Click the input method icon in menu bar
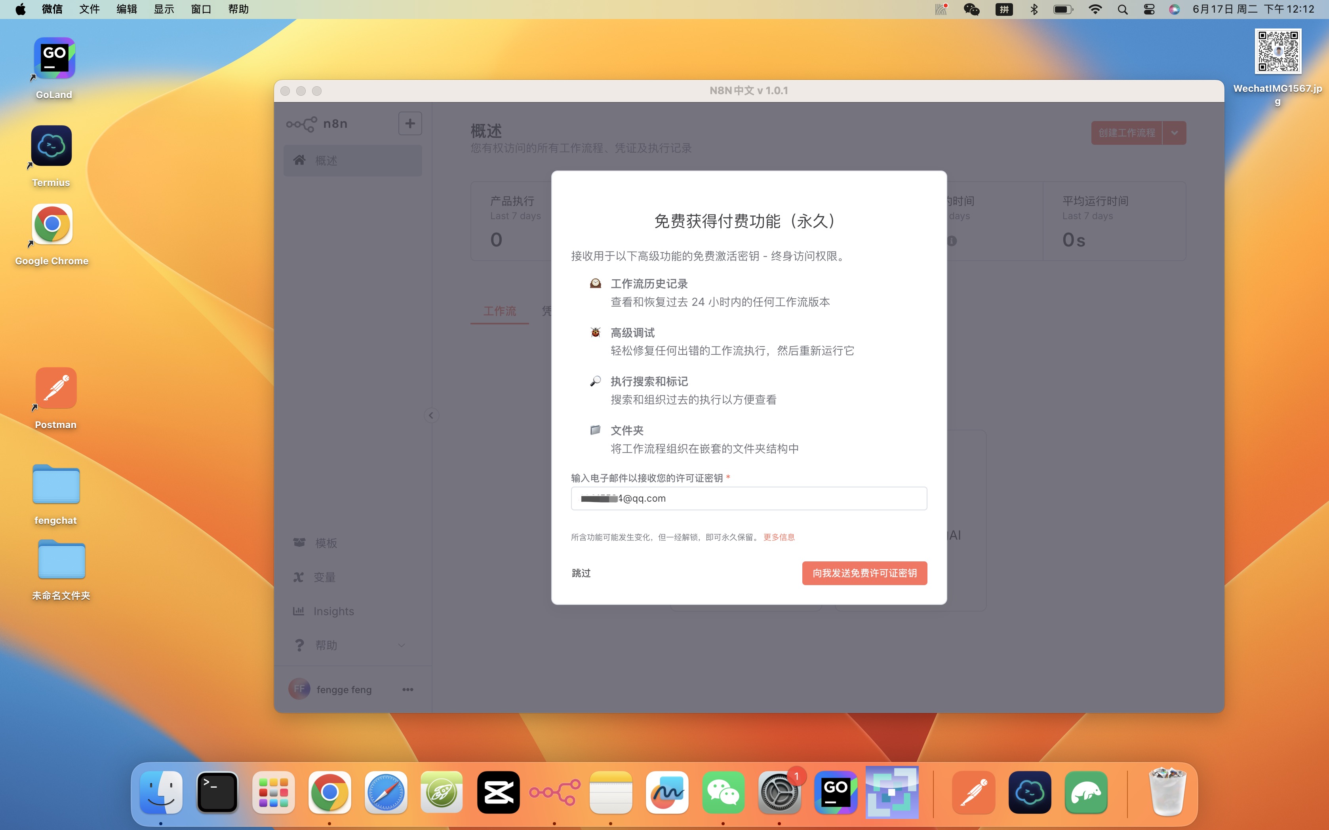 [x=1004, y=9]
